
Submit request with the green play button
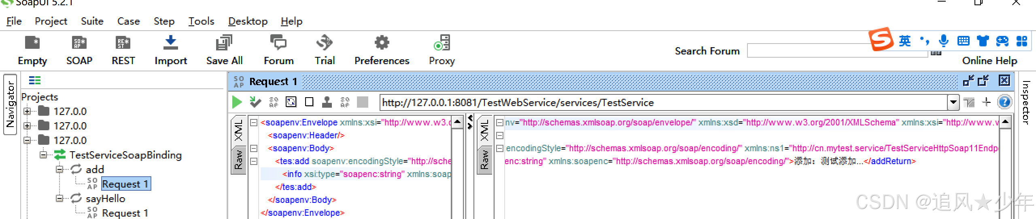tap(237, 102)
